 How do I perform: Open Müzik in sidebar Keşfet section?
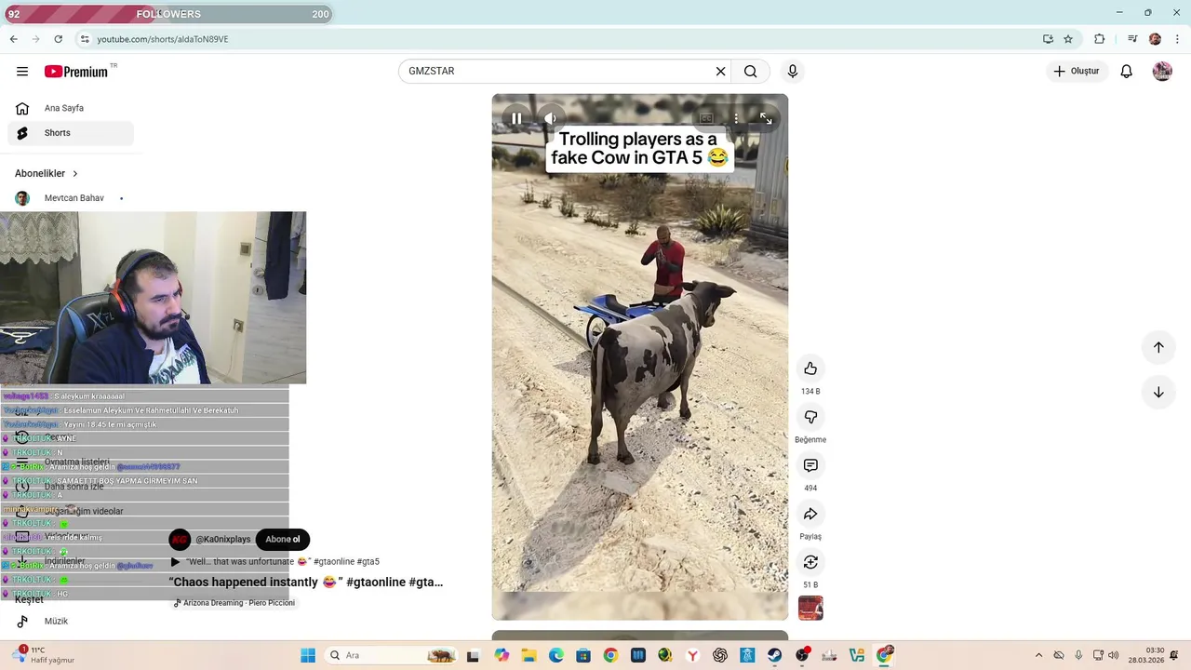(71, 621)
